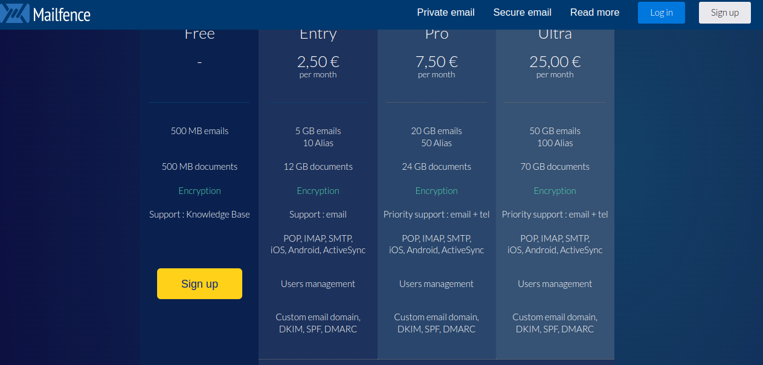Click the yellow Sign up button

[x=199, y=284]
